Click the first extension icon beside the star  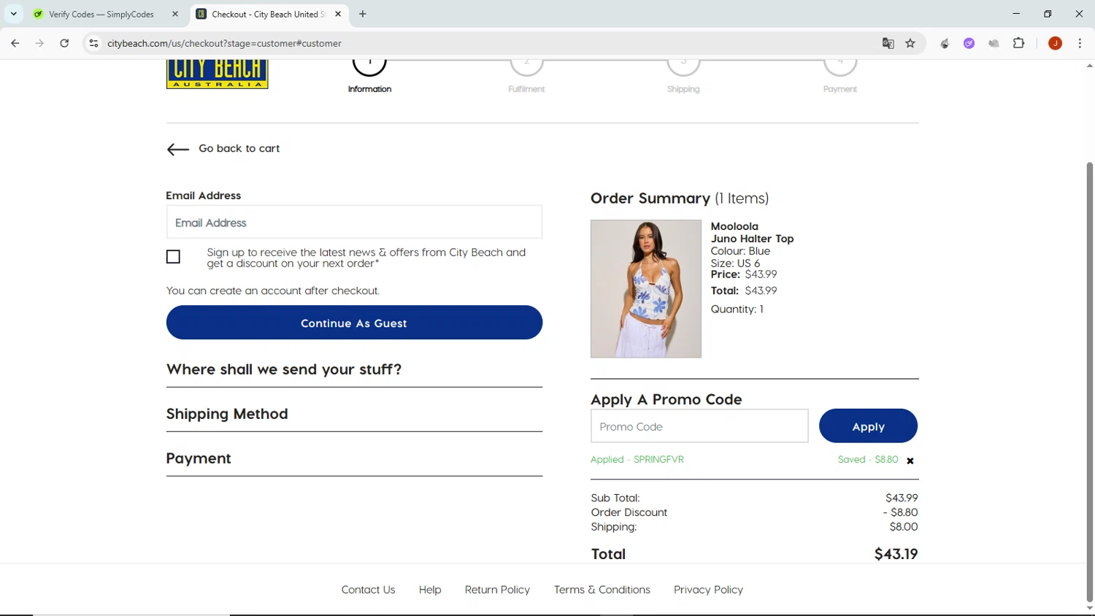(945, 43)
